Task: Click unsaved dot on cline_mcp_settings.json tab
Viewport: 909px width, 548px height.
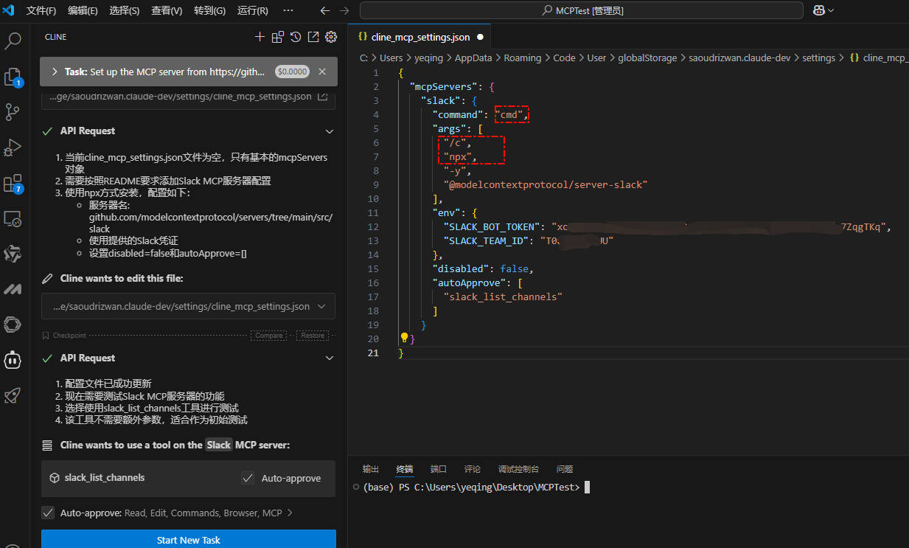Action: point(480,37)
